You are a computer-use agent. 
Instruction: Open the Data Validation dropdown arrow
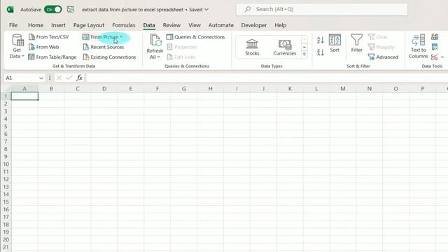pos(442,57)
